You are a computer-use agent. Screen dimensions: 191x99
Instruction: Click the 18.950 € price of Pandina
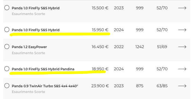[100, 69]
